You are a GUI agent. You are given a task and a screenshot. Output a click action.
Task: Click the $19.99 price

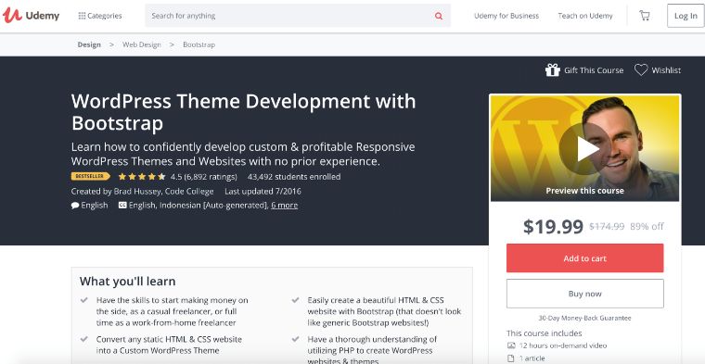(x=553, y=227)
